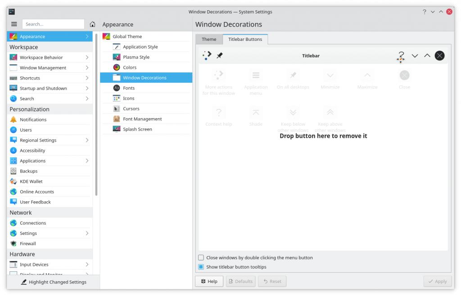The image size is (461, 296).
Task: Expand Workspace Behavior category
Action: click(87, 57)
